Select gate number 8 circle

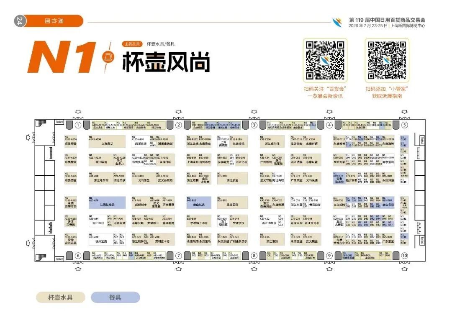pos(254,256)
